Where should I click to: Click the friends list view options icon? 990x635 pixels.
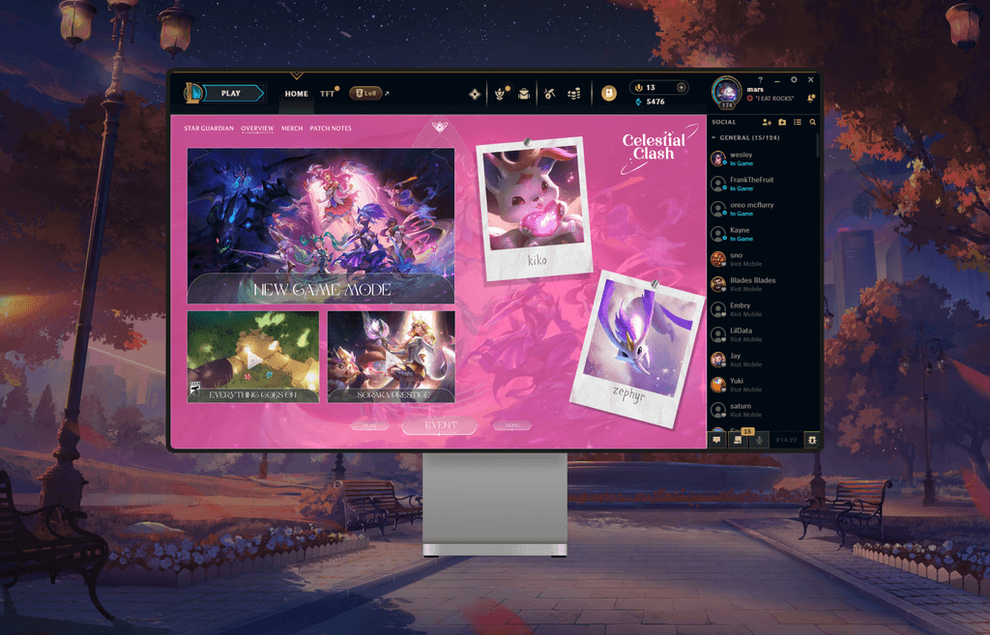coord(798,122)
